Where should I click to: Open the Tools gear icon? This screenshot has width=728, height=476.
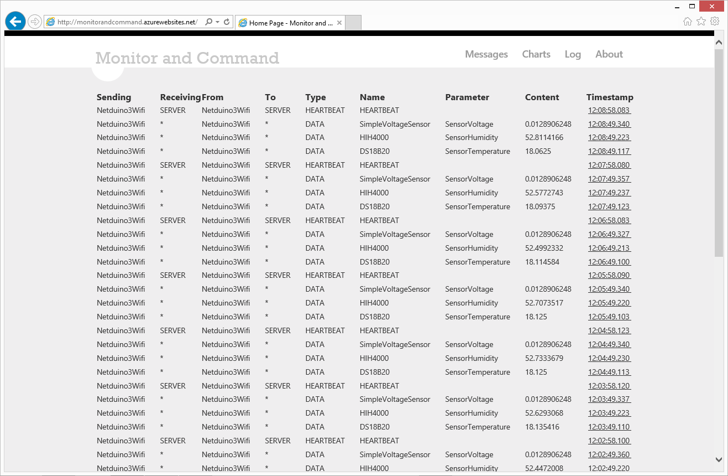point(715,22)
